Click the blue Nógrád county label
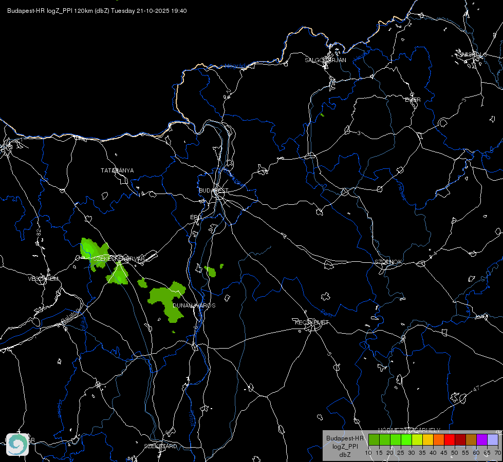This screenshot has width=503, height=462. coord(235,66)
